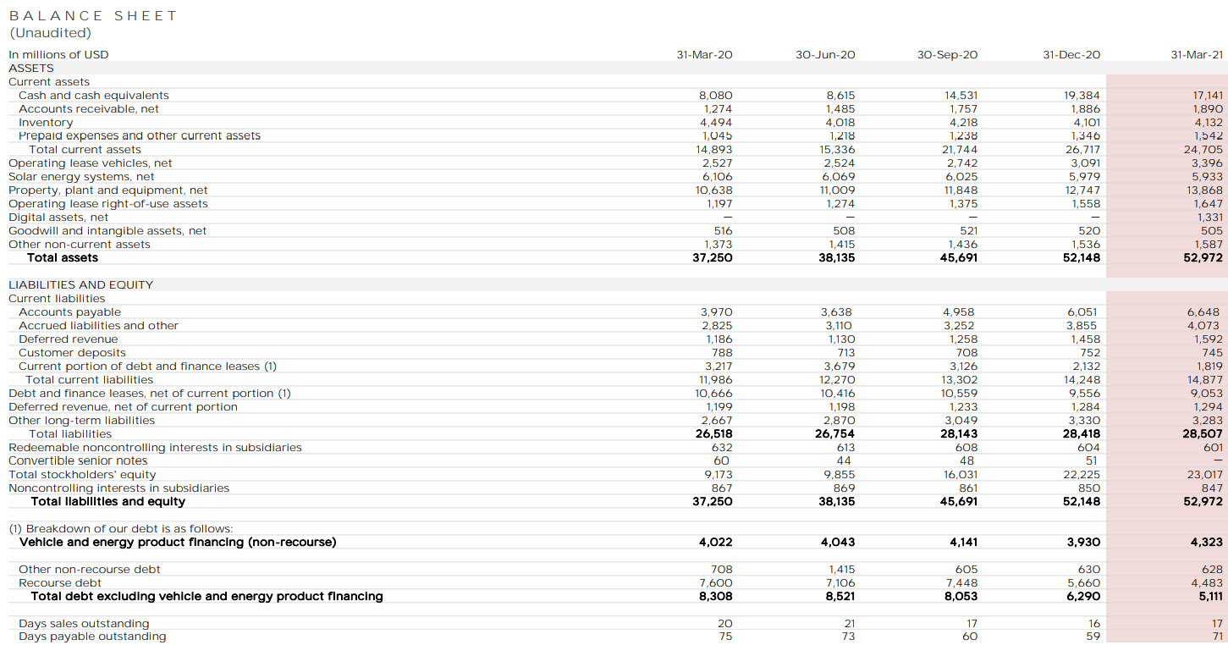
Task: Click accounts payable value 6,648
Action: point(1206,311)
